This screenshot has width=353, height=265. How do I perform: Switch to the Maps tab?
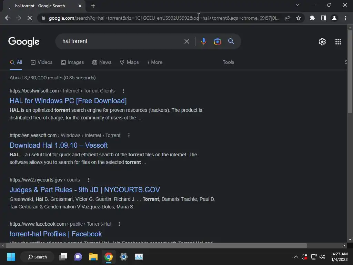(x=129, y=62)
